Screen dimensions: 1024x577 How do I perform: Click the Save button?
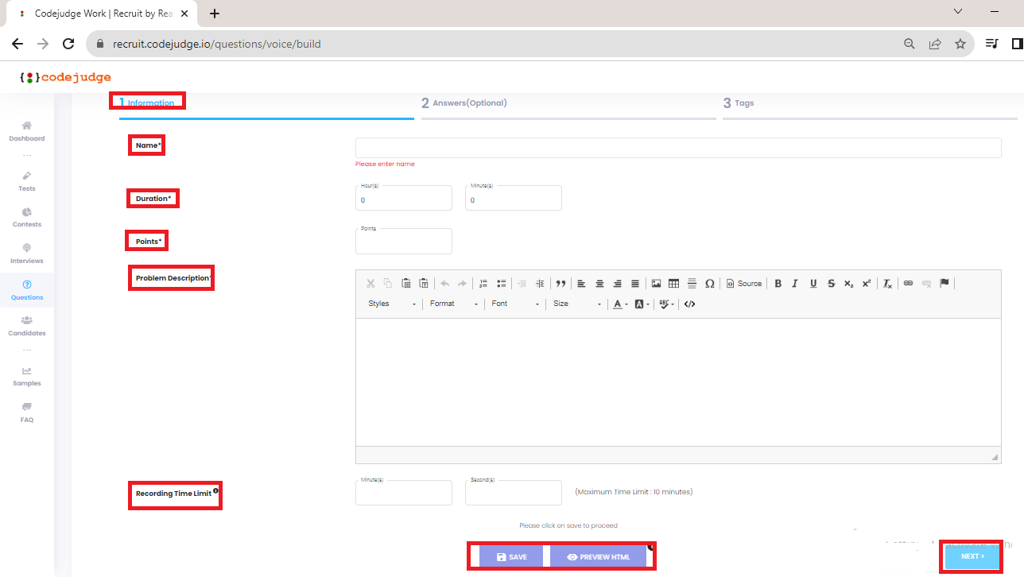pyautogui.click(x=511, y=557)
